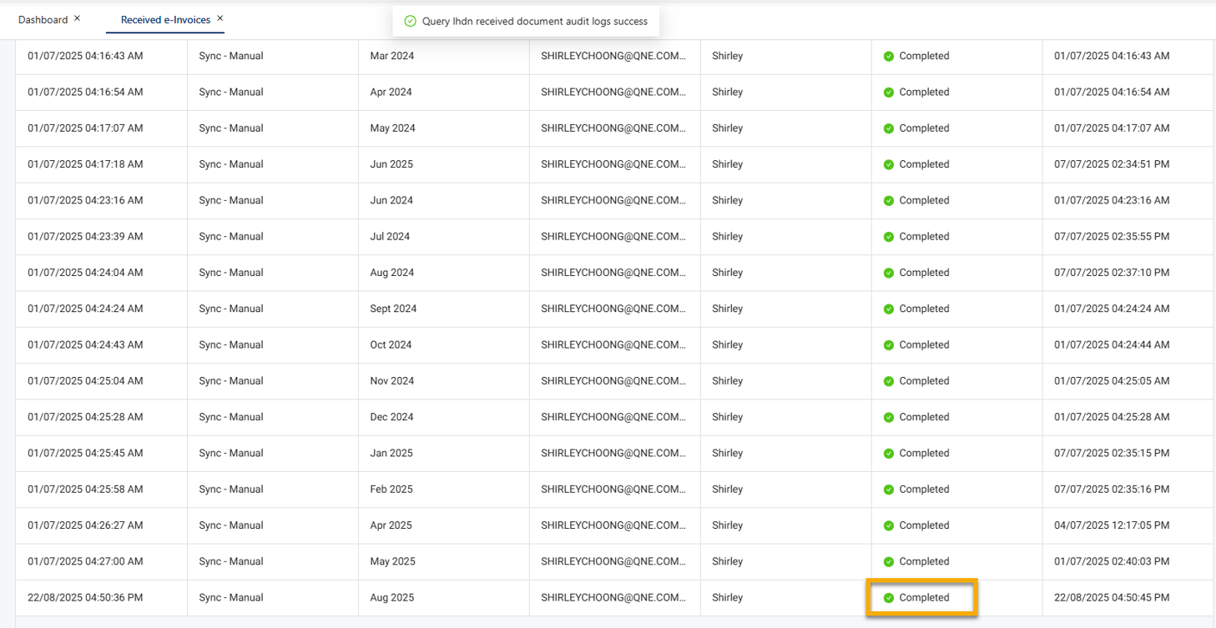The image size is (1216, 628).
Task: Click the 07/07/2025 02:35:16 PM timestamp
Action: [1112, 489]
